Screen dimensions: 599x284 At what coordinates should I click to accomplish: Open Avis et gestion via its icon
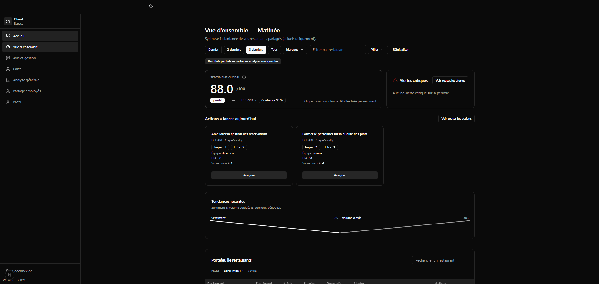point(8,58)
